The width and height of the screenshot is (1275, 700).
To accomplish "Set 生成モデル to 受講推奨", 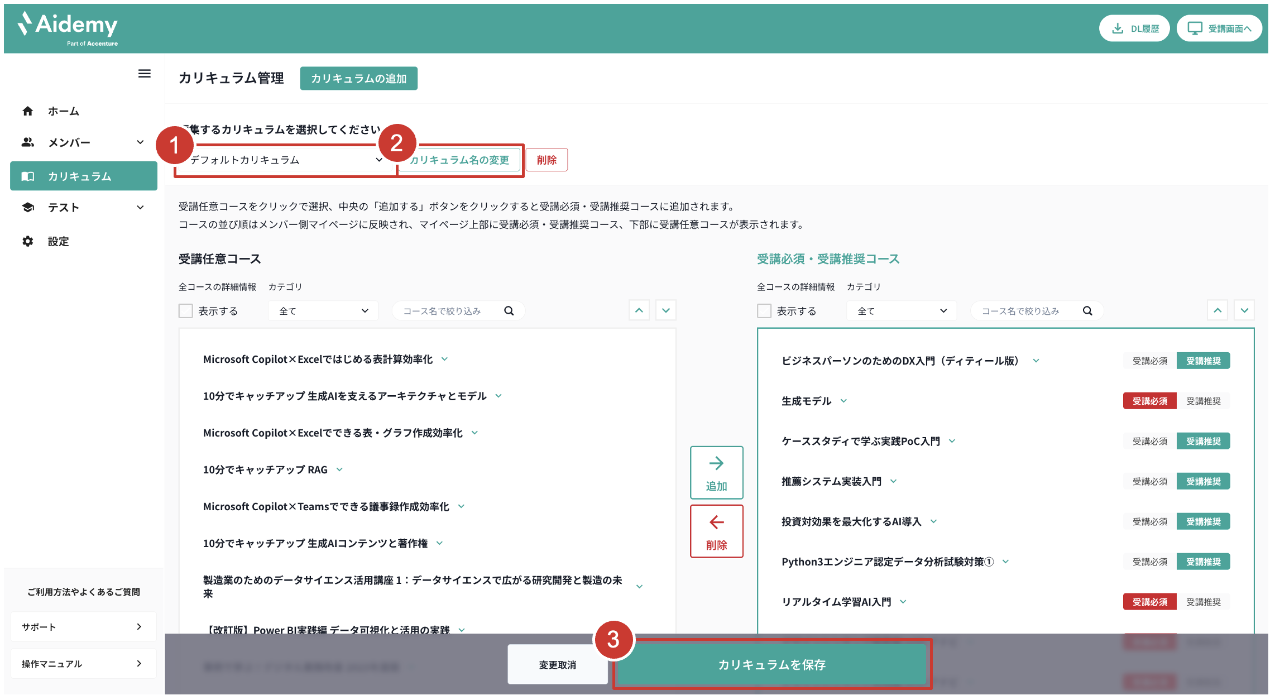I will (x=1203, y=401).
